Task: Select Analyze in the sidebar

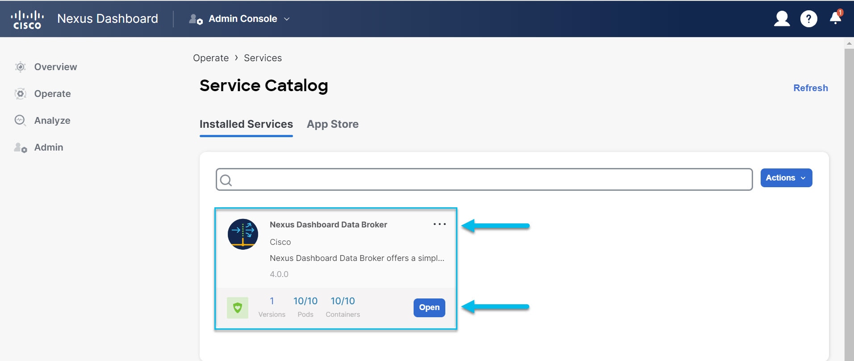Action: pos(52,121)
